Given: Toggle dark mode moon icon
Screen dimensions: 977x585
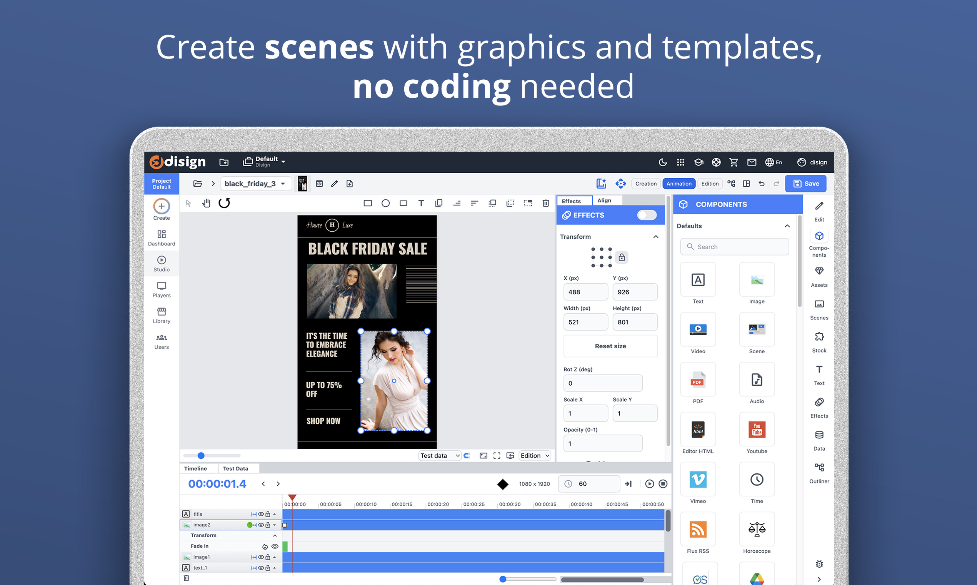Looking at the screenshot, I should (663, 162).
